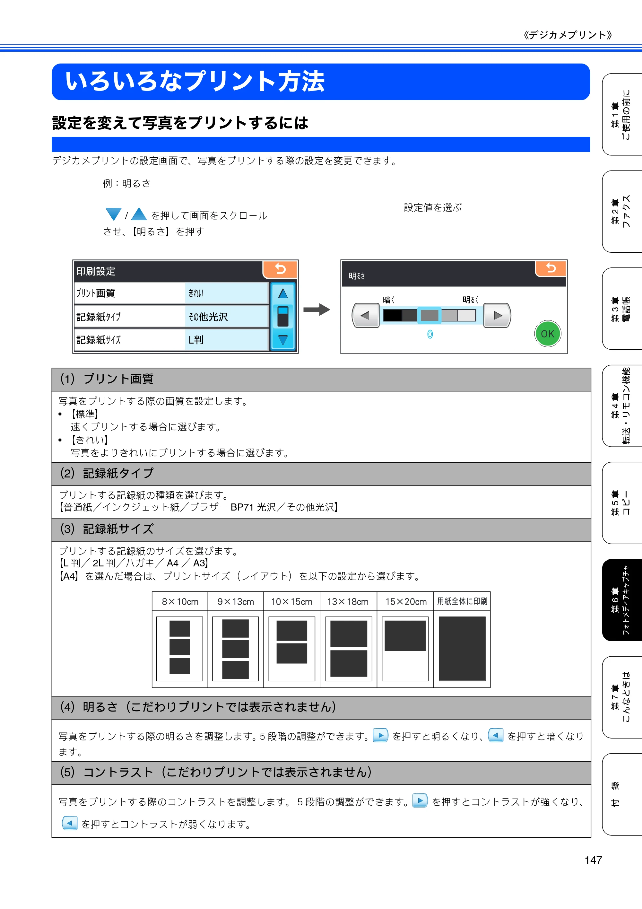Select the darkest black brightness swatch
This screenshot has width=642, height=909.
pyautogui.click(x=392, y=315)
